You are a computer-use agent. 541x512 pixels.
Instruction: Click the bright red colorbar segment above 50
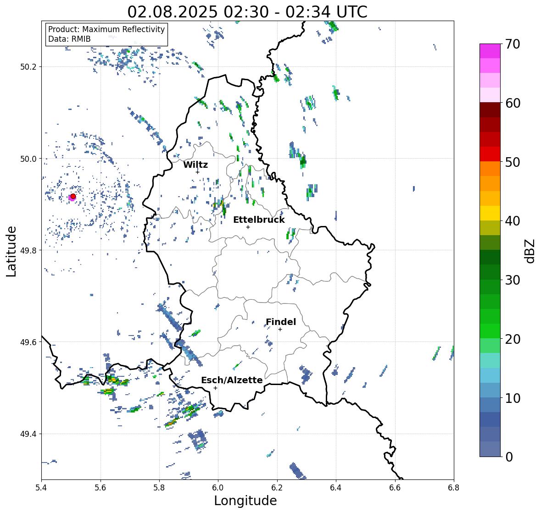coord(490,154)
